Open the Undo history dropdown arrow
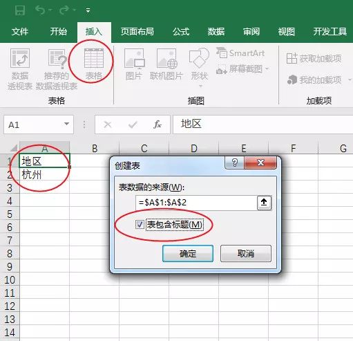The height and width of the screenshot is (341, 353). click(x=50, y=10)
